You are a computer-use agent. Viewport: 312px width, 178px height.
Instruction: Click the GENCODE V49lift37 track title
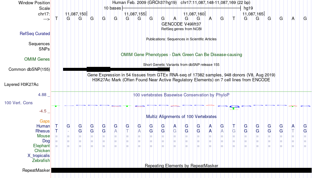(x=181, y=24)
